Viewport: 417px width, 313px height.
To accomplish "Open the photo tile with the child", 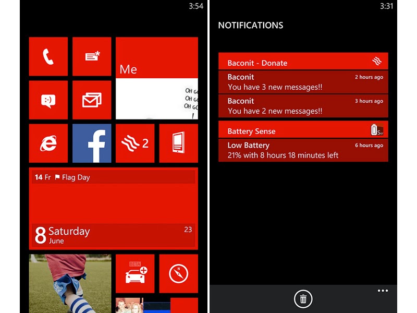I will (70, 283).
